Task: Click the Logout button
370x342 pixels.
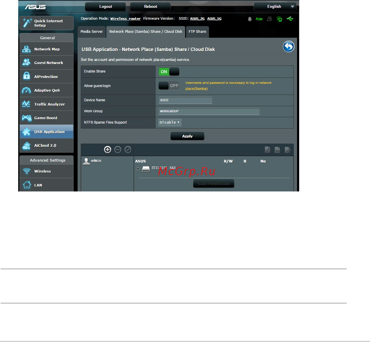Action: click(x=106, y=7)
